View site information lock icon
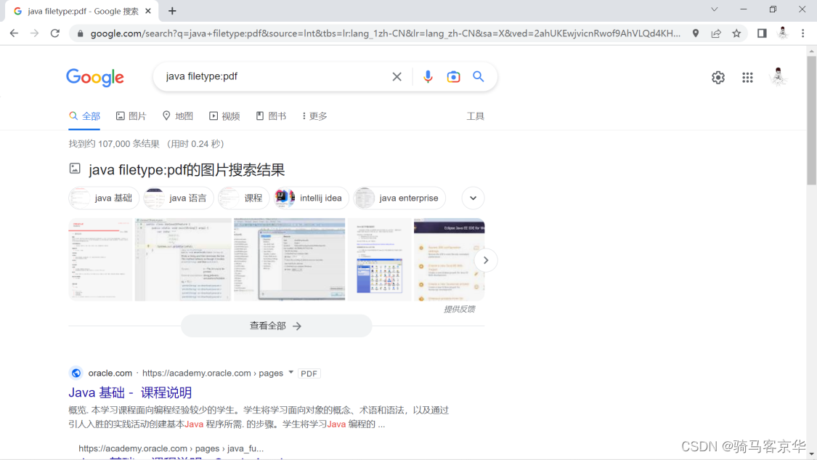This screenshot has width=817, height=460. pyautogui.click(x=80, y=33)
